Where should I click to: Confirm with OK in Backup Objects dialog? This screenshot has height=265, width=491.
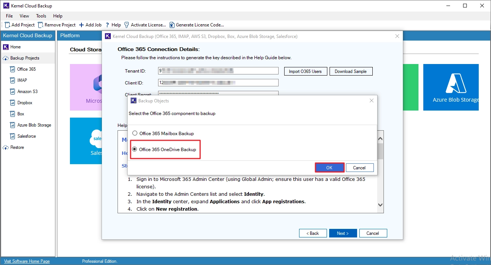(x=329, y=167)
